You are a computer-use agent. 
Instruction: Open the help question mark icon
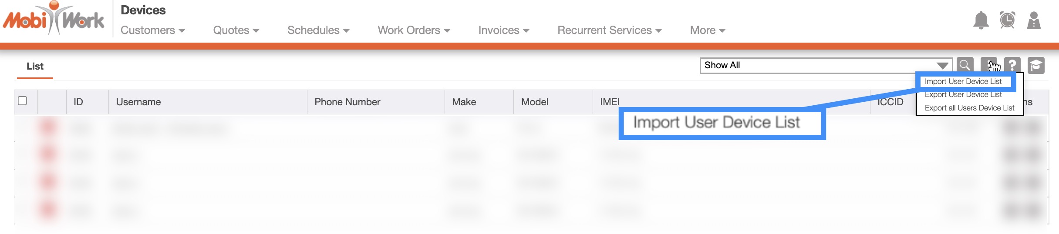[1012, 65]
